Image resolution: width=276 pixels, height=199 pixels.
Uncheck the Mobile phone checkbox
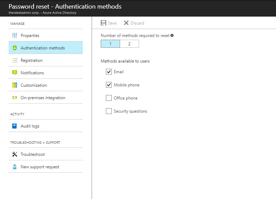point(109,85)
